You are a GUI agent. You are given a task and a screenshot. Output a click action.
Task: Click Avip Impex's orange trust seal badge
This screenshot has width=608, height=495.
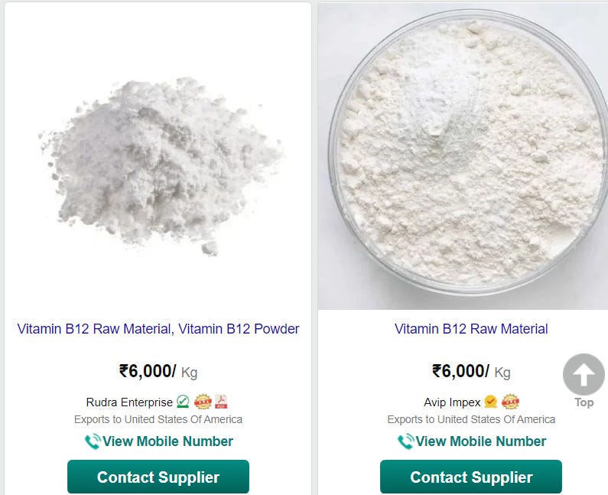click(x=510, y=402)
